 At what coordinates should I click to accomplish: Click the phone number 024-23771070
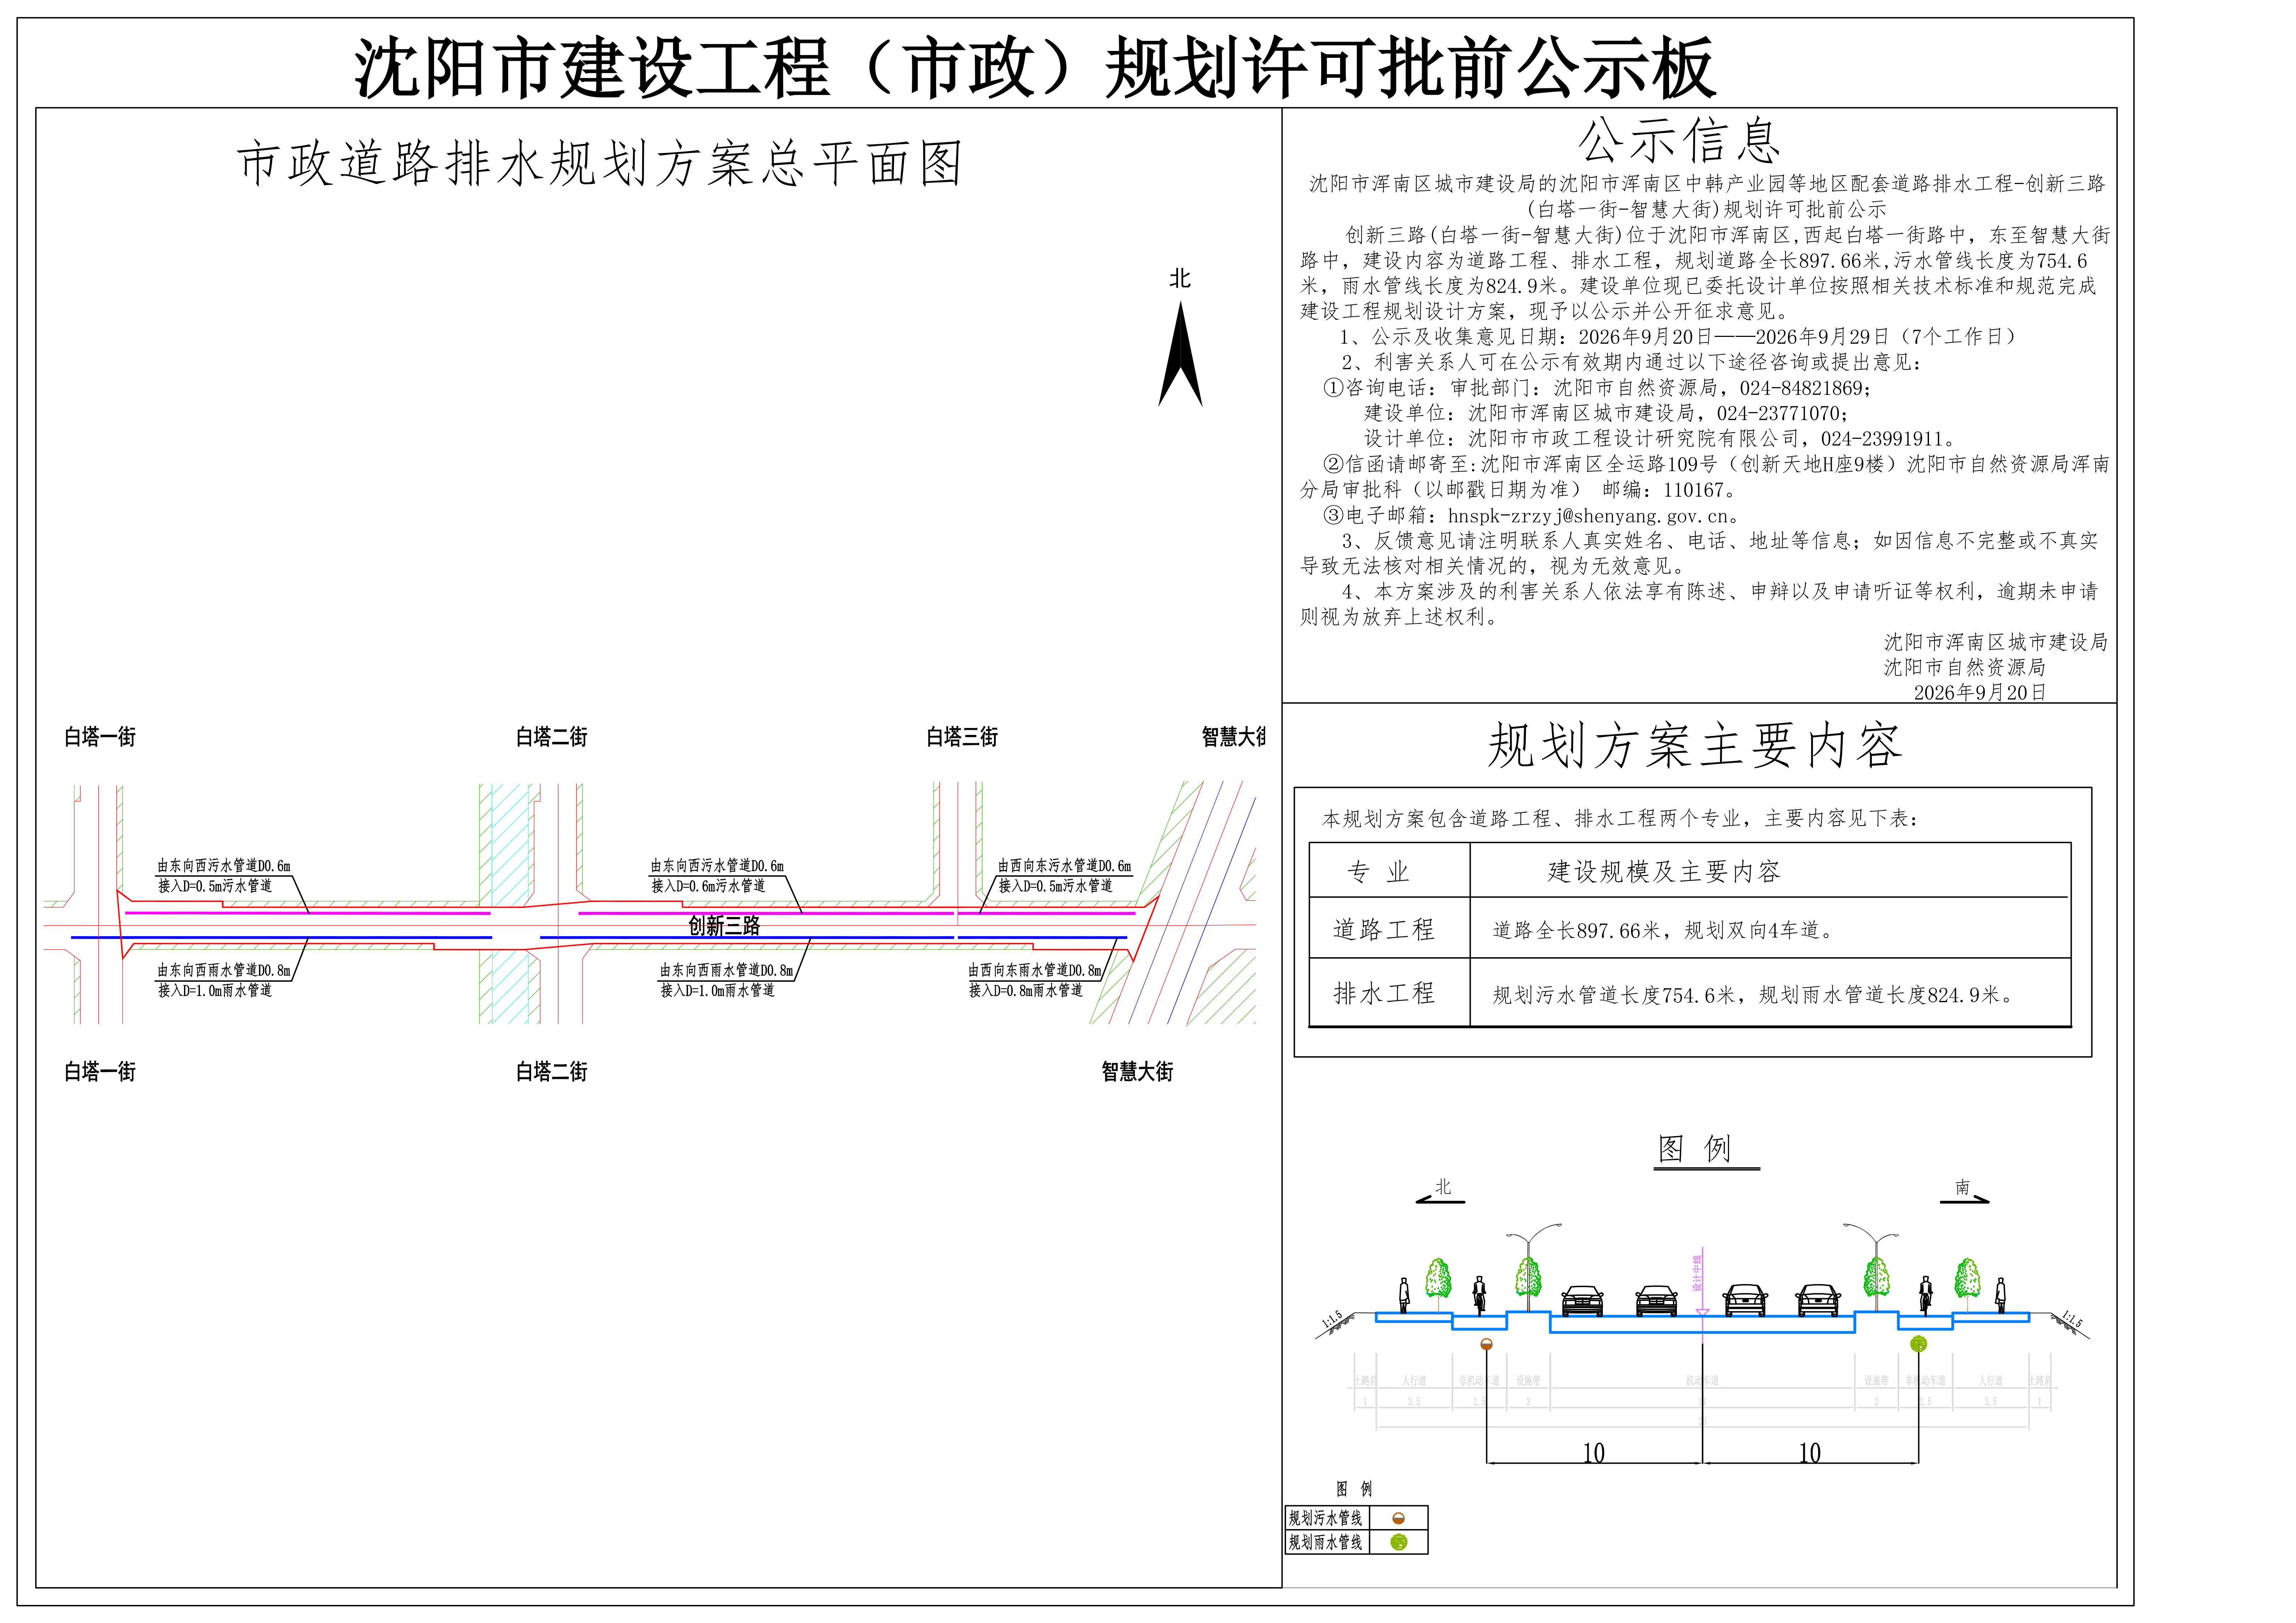1779,413
